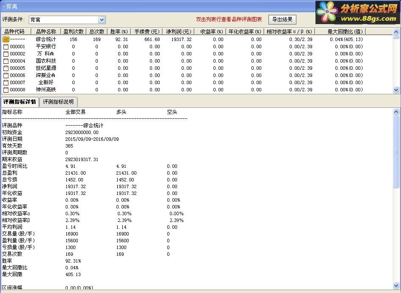
Task: Sort by 总次数 column header
Action: click(97, 31)
